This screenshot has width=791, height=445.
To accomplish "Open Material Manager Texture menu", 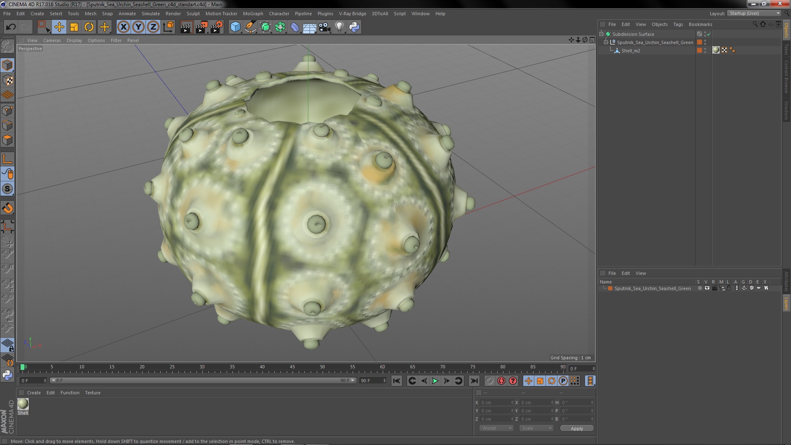I will pos(93,393).
